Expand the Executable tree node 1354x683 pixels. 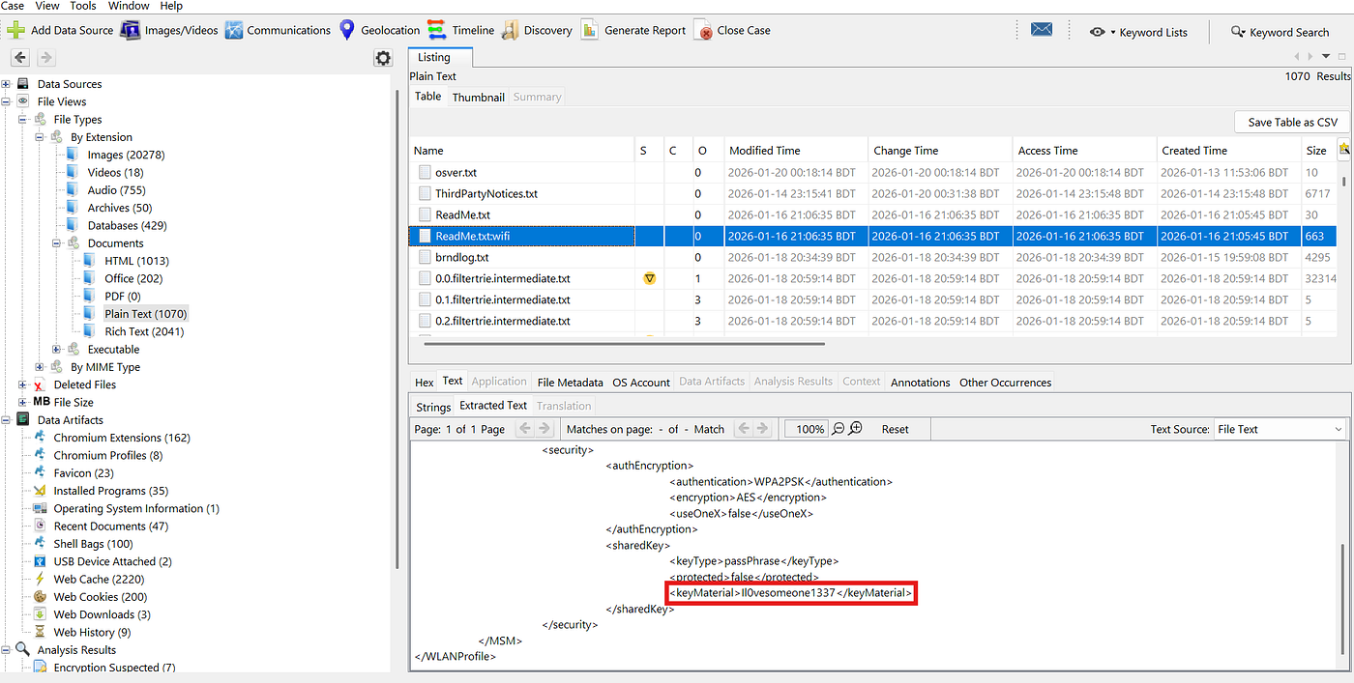click(x=57, y=350)
